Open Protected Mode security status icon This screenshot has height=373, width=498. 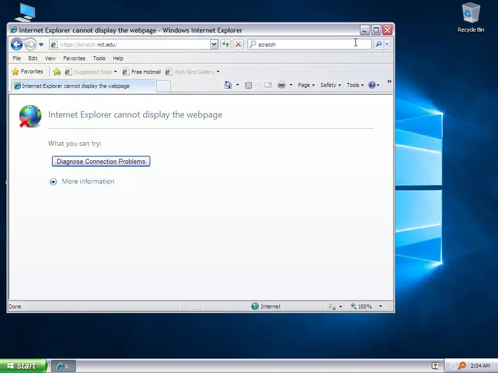[333, 306]
